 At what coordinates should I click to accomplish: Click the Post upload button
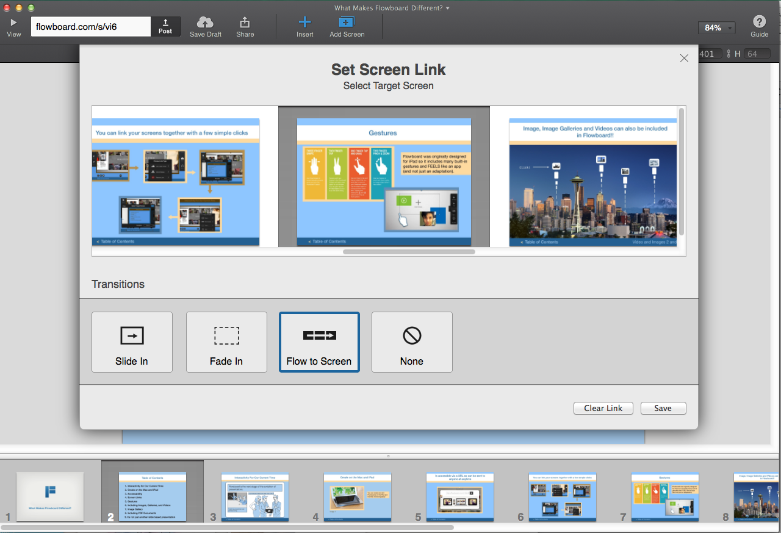[165, 26]
